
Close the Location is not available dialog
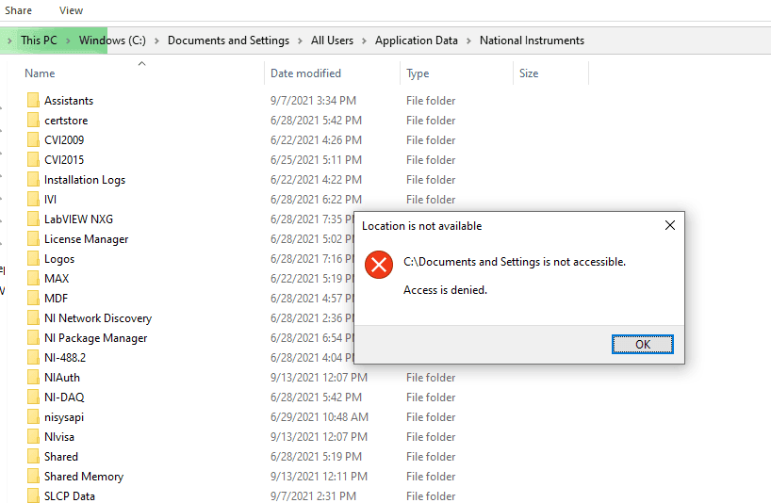pyautogui.click(x=669, y=226)
